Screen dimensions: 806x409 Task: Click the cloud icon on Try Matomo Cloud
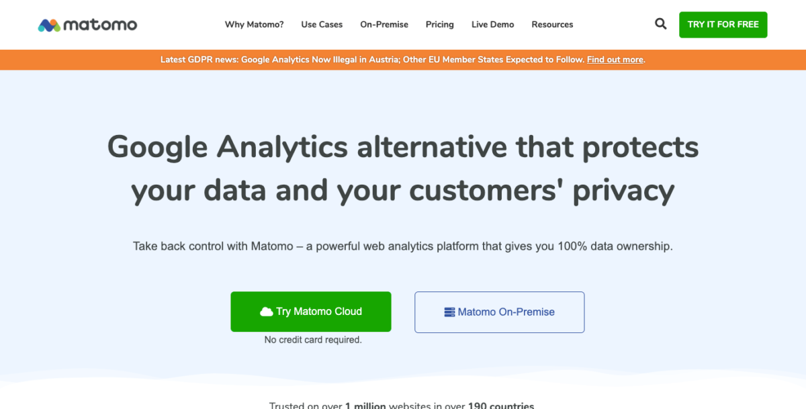[x=266, y=312]
